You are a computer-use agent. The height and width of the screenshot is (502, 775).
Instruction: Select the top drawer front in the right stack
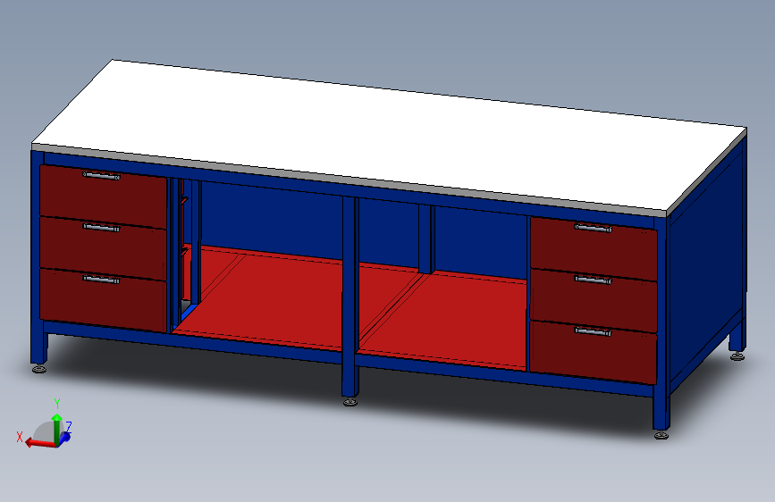594,248
